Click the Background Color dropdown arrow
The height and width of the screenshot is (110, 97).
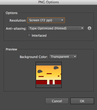point(75,57)
